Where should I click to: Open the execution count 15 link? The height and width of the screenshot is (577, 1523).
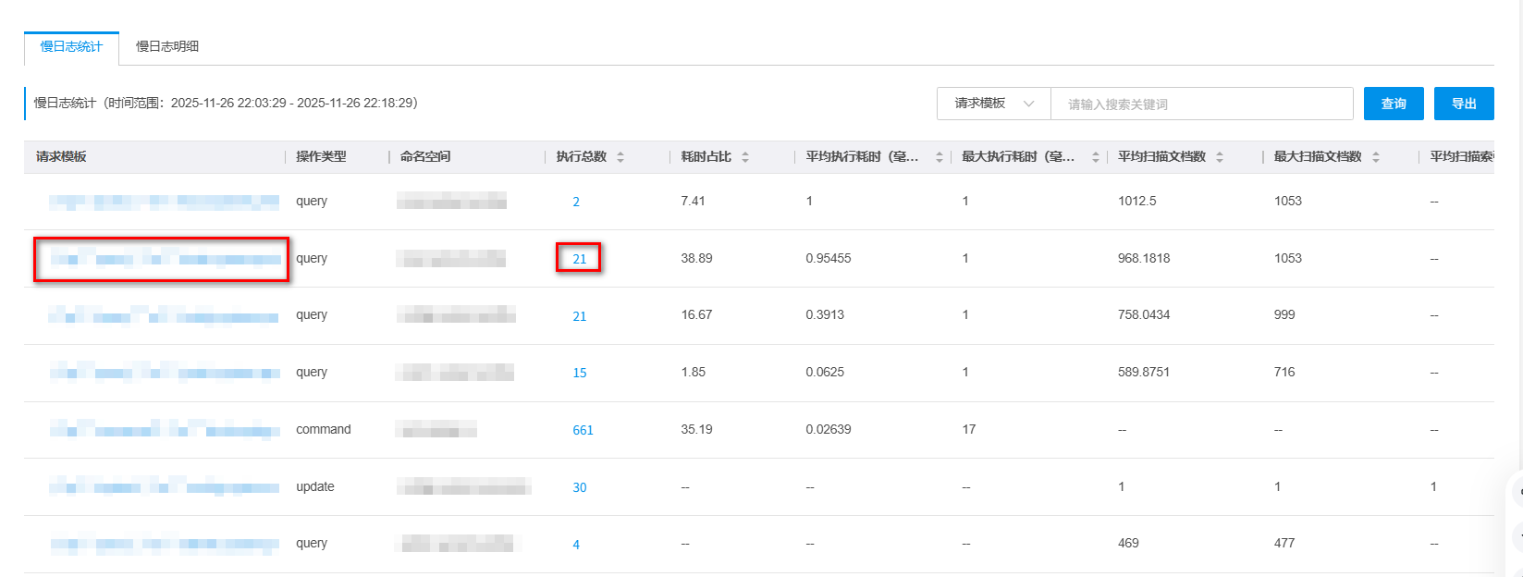[580, 373]
